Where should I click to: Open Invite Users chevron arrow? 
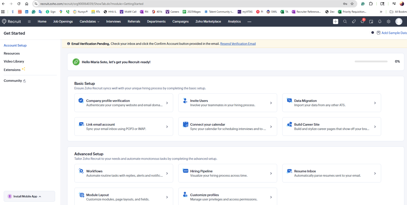(271, 103)
